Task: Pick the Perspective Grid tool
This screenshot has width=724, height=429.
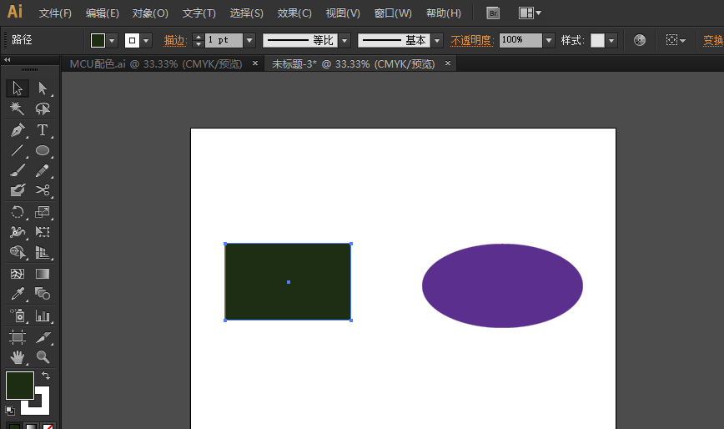Action: [43, 252]
